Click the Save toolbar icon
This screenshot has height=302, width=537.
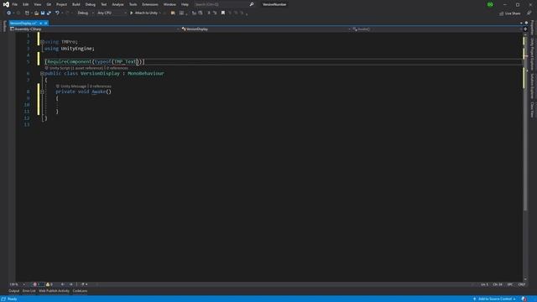pos(43,13)
